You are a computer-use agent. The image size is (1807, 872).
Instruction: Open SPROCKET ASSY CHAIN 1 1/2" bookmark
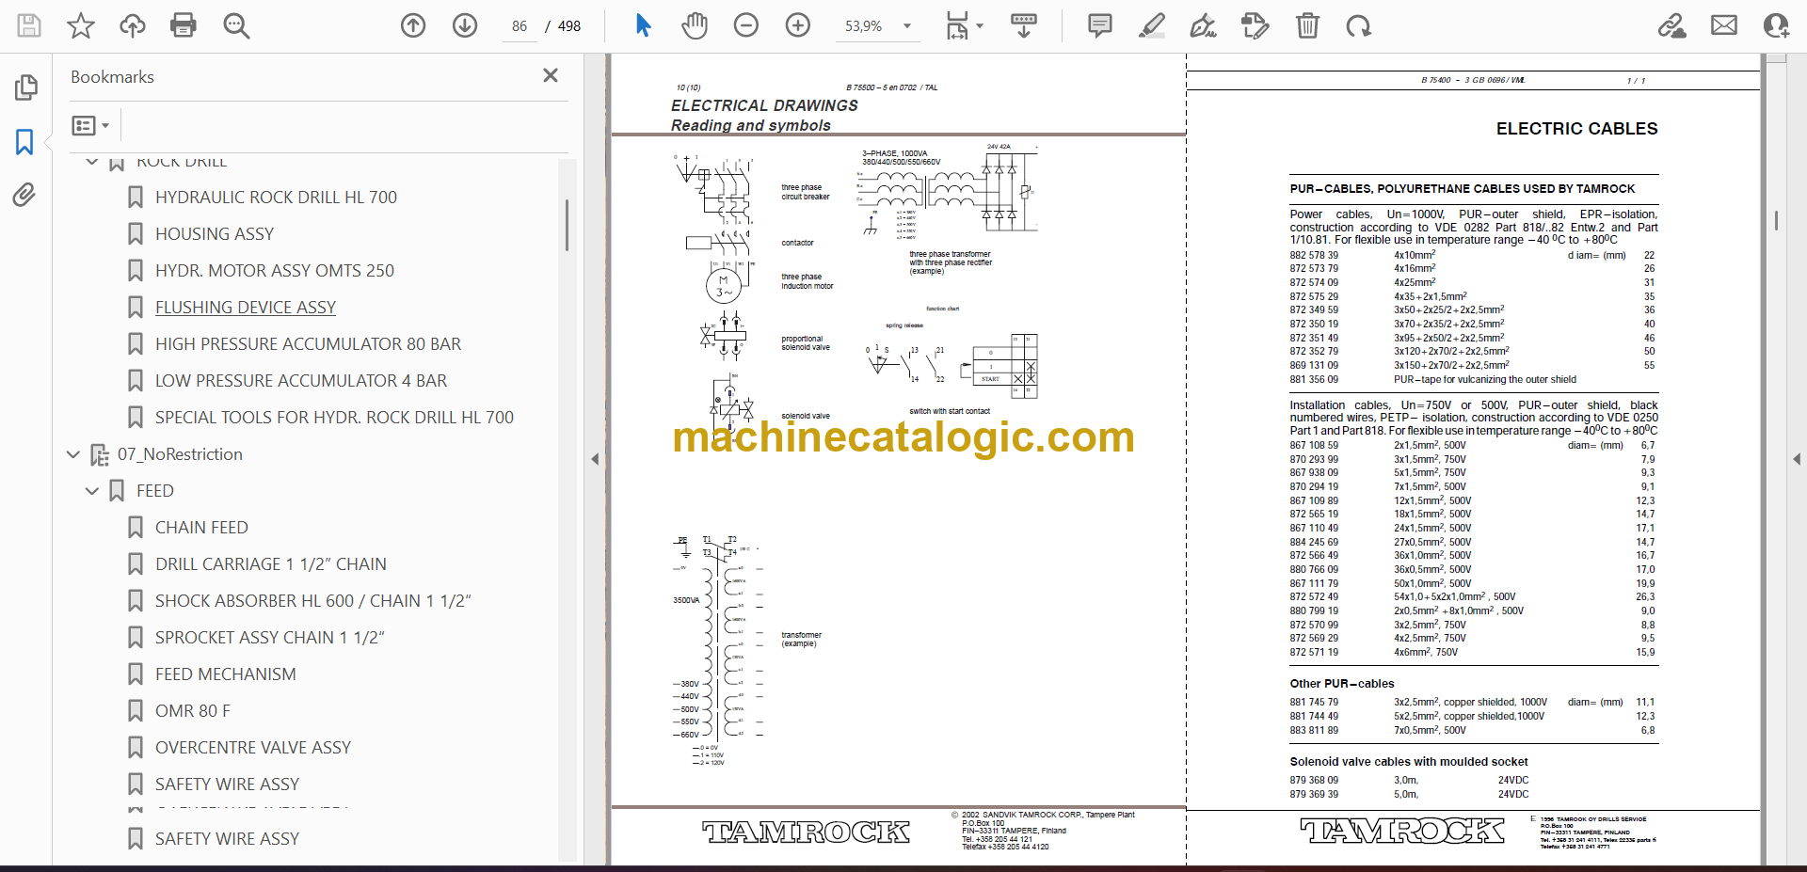270,638
